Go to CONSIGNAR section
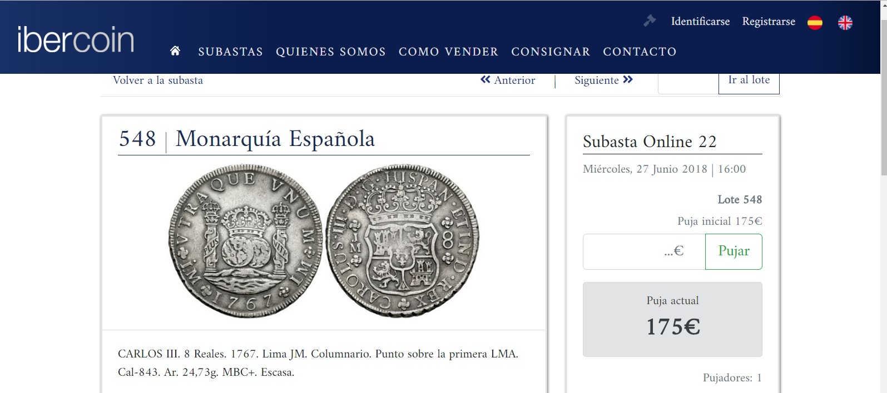This screenshot has height=393, width=887. click(551, 52)
